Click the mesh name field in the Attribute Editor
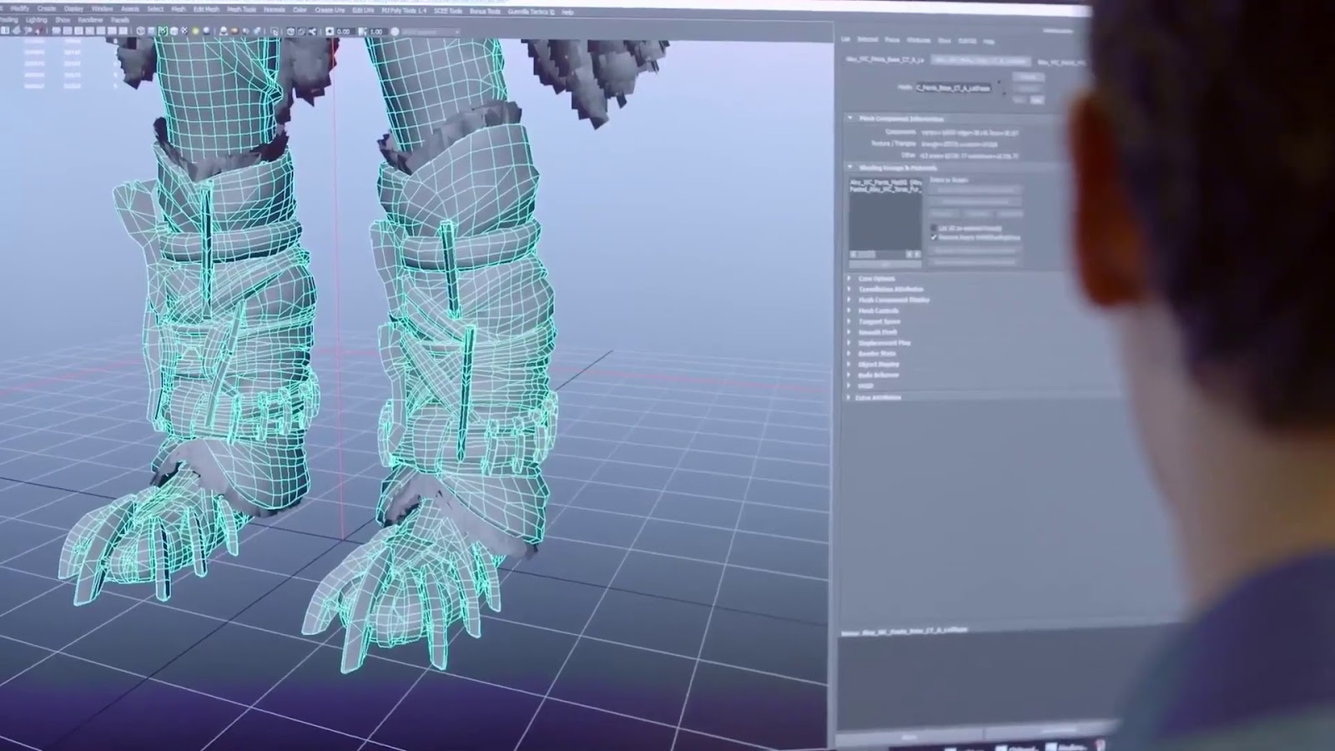Viewport: 1335px width, 751px height. coord(954,88)
